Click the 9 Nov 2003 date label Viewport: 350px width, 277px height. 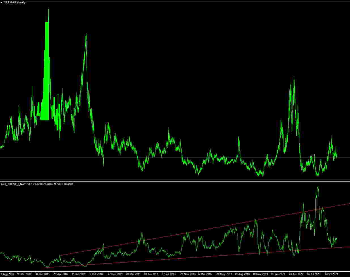coord(24,274)
